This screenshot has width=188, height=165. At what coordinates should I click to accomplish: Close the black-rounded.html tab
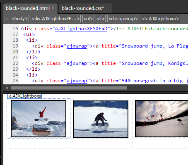(53, 8)
